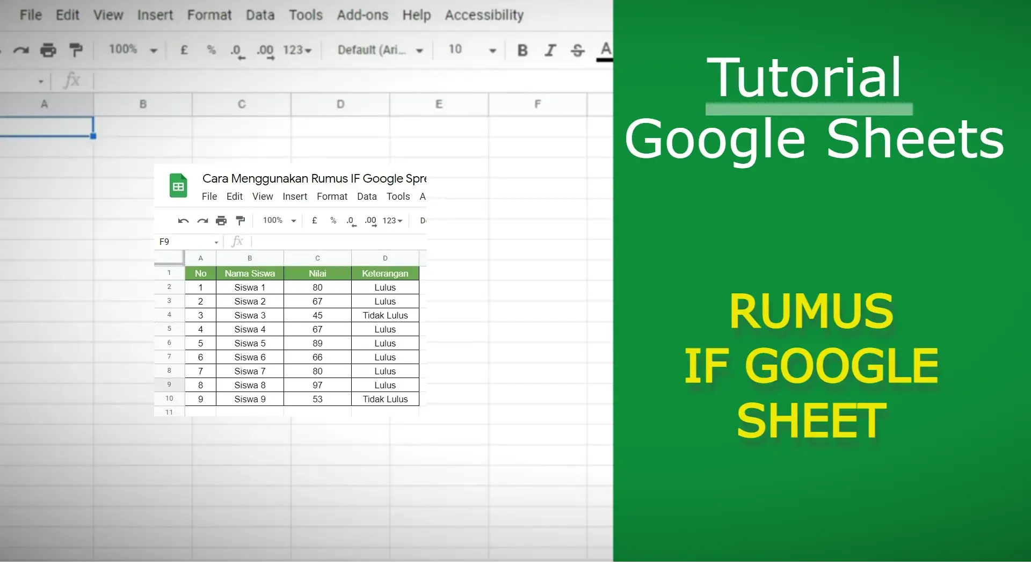Click paint format icon in inset toolbar
1031x580 pixels.
pos(241,221)
